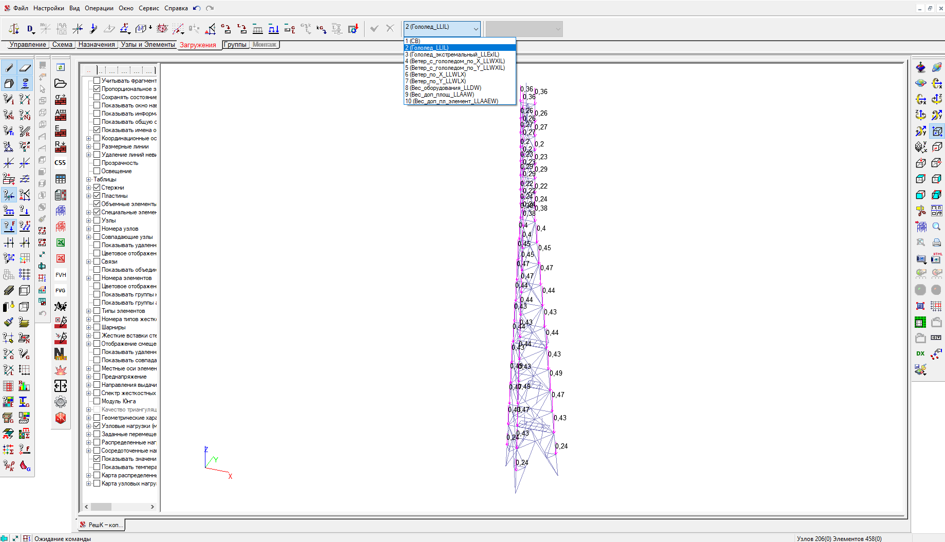Select load case 6 (Ветер_по_X_LLWLX)
The width and height of the screenshot is (945, 542).
coord(436,74)
